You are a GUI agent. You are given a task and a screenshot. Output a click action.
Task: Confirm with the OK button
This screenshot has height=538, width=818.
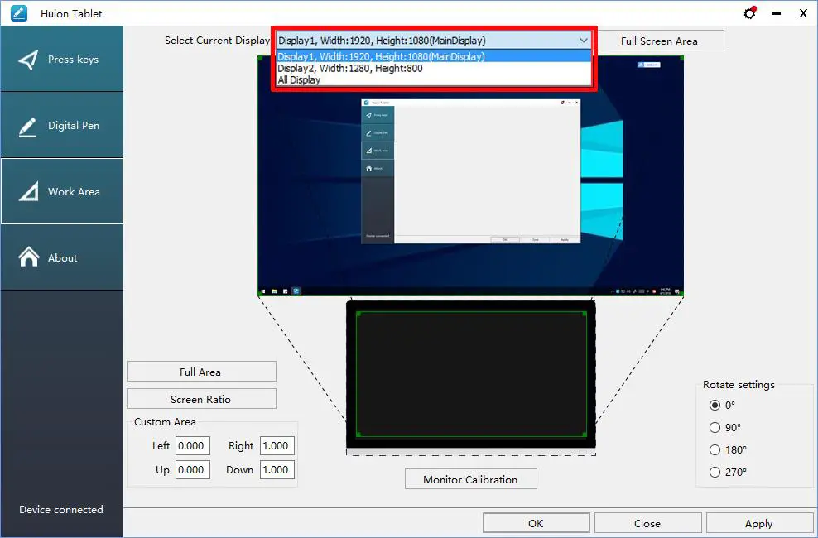click(536, 523)
